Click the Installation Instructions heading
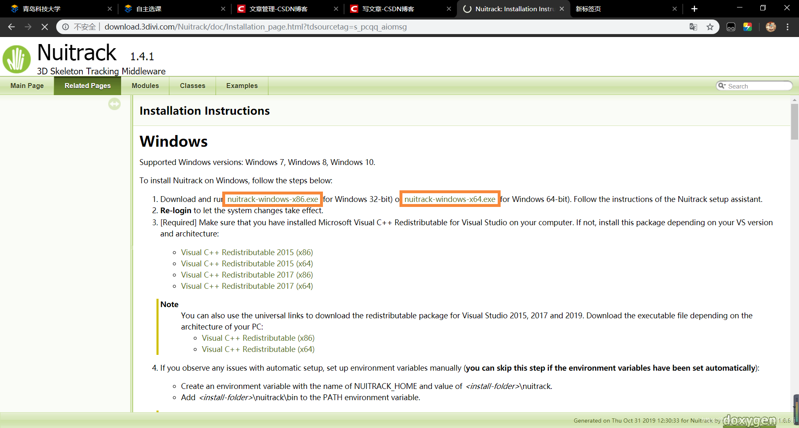This screenshot has height=428, width=799. pos(205,111)
